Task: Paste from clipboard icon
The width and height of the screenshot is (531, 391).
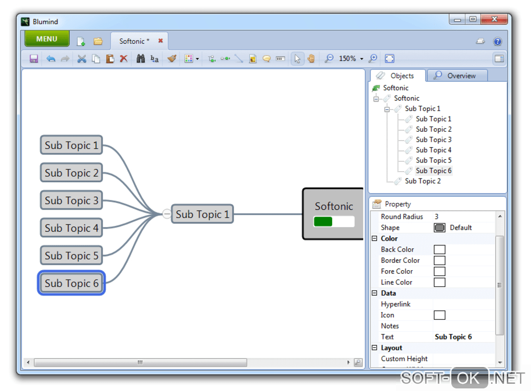Action: tap(110, 59)
